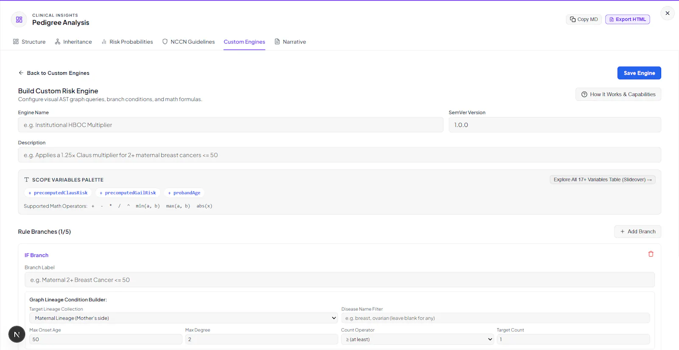Edit the Max Onset Age field
This screenshot has width=679, height=350.
click(106, 339)
